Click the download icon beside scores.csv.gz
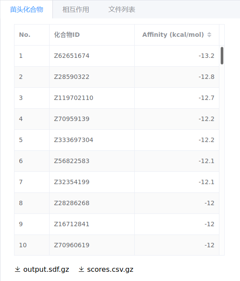This screenshot has height=281, width=240. pyautogui.click(x=81, y=269)
